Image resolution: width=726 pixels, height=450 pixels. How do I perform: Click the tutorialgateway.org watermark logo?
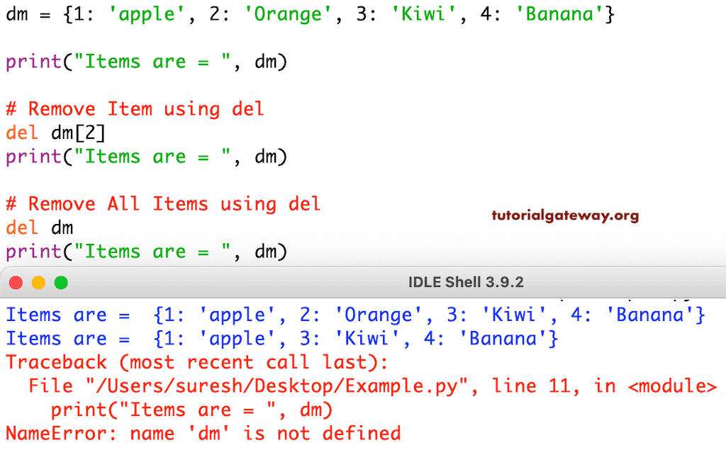coord(565,216)
